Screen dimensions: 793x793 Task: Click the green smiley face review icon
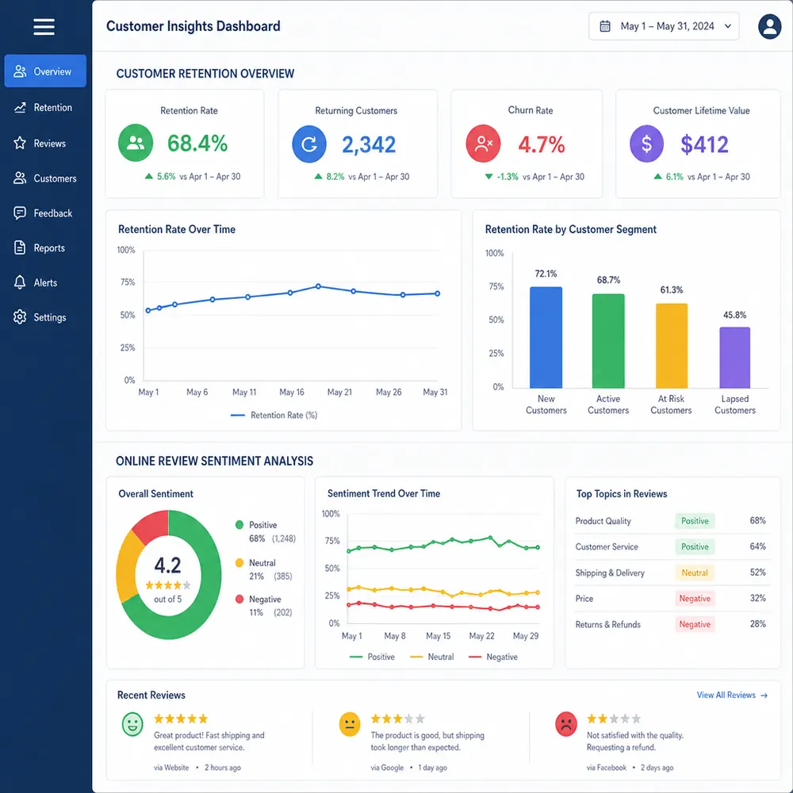pos(132,724)
